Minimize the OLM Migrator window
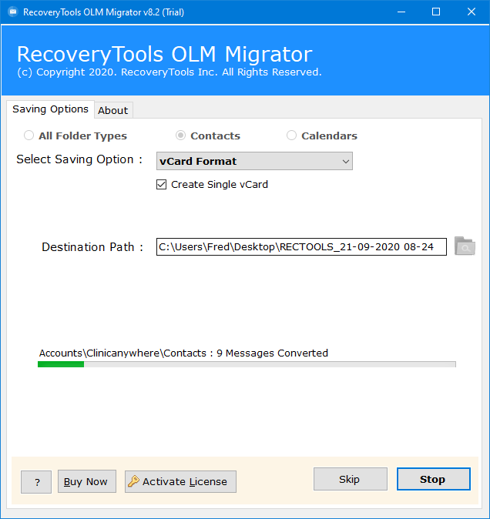Screen dimensions: 490x519 (x=401, y=12)
